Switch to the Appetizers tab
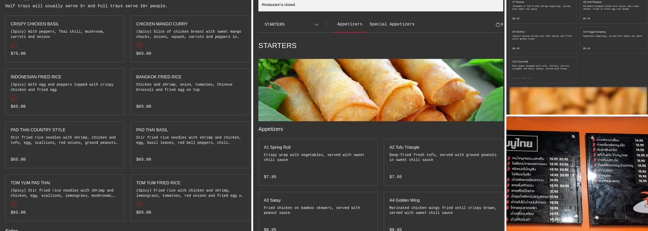Viewport: 648px width, 231px height. (349, 24)
